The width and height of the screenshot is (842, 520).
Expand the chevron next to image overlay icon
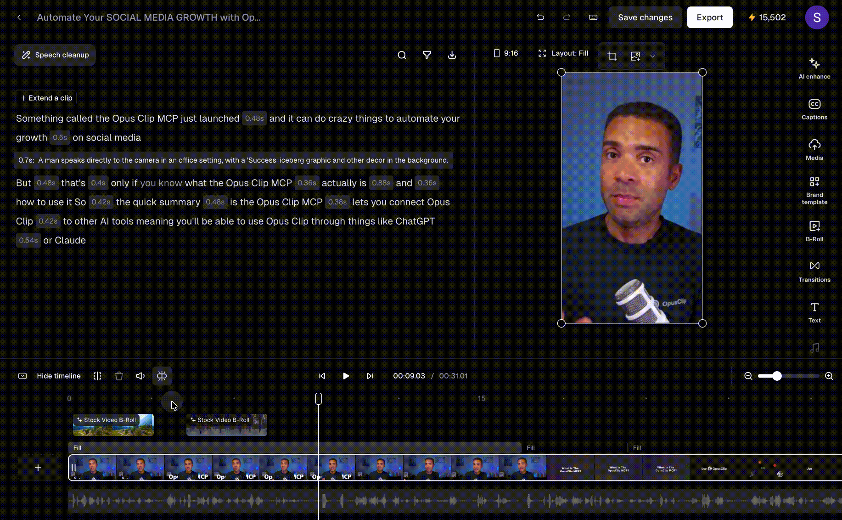(x=652, y=56)
